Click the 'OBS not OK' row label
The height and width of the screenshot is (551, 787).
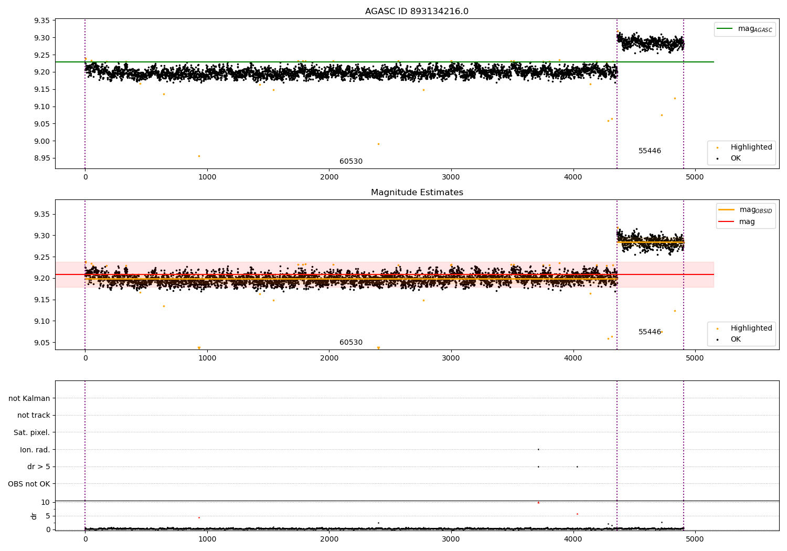[29, 484]
